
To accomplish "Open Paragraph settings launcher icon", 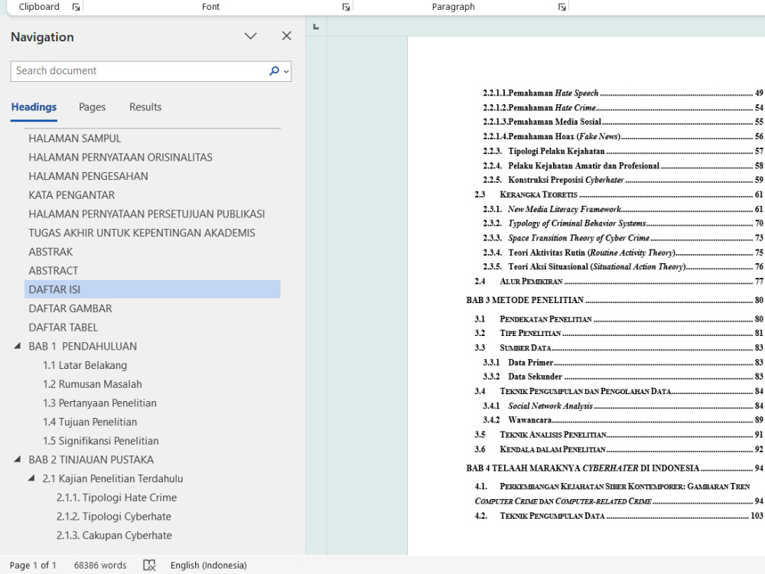I will 562,7.
